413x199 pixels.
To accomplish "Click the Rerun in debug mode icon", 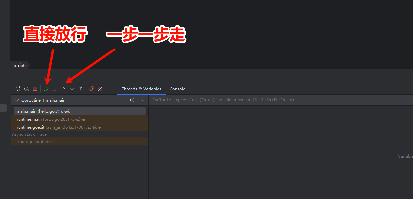I will pos(26,89).
